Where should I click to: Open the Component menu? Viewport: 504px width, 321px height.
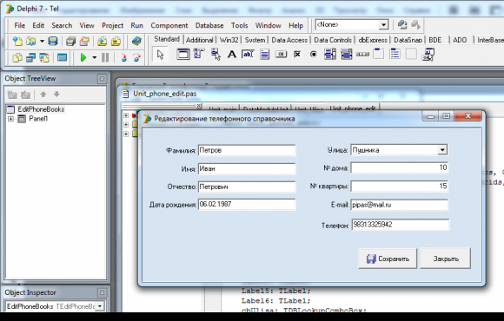pos(169,25)
